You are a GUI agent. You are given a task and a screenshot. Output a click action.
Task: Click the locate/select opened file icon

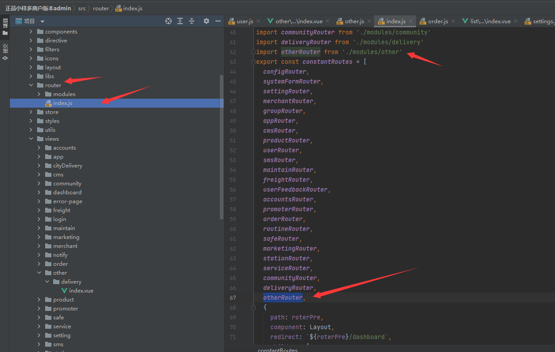pyautogui.click(x=168, y=21)
